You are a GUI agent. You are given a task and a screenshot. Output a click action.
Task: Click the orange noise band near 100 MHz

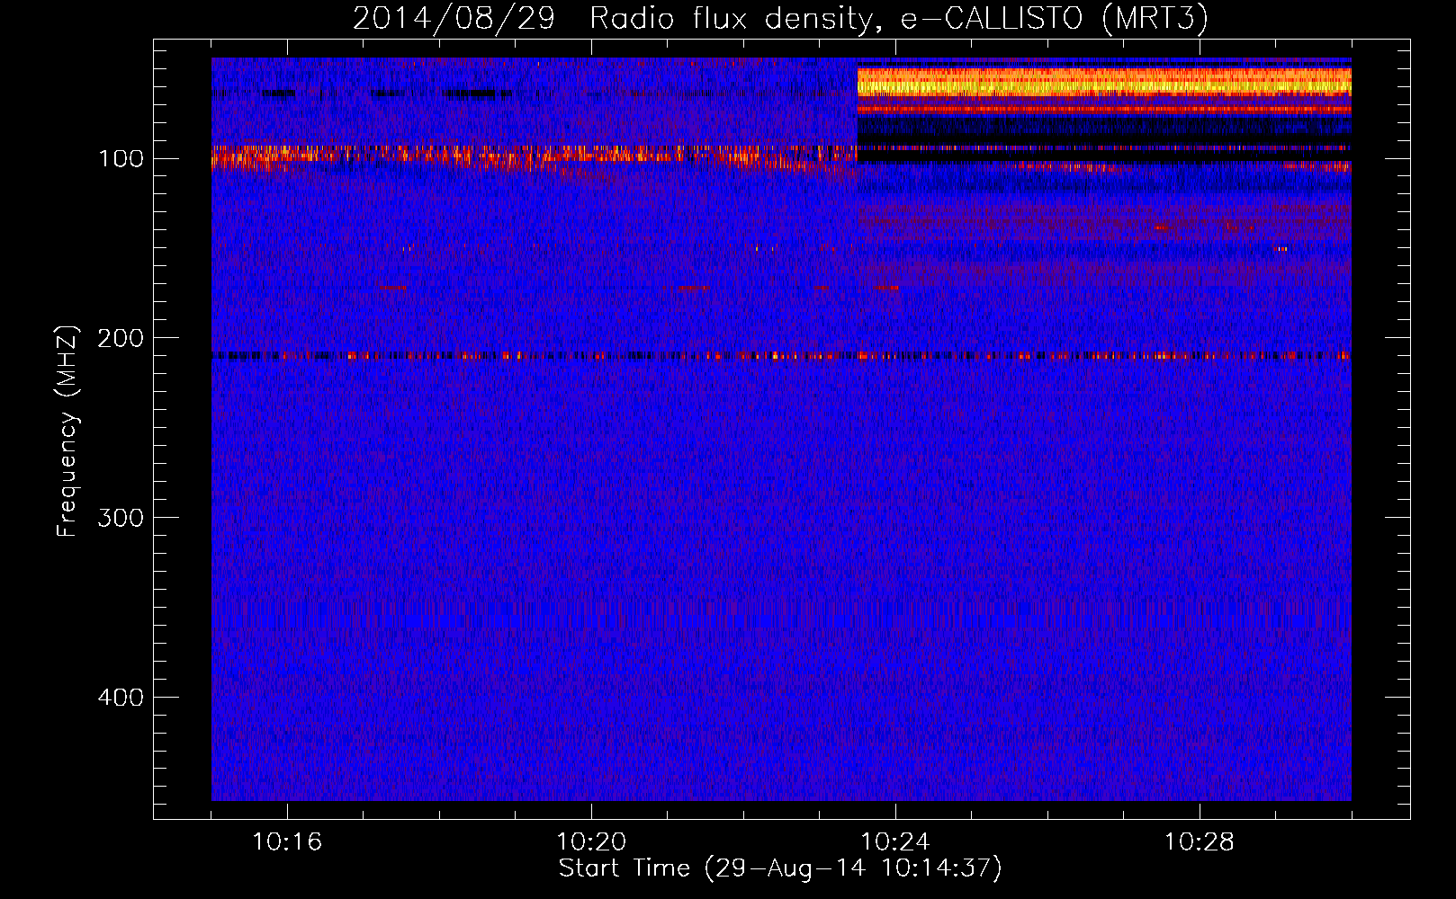coord(534,157)
